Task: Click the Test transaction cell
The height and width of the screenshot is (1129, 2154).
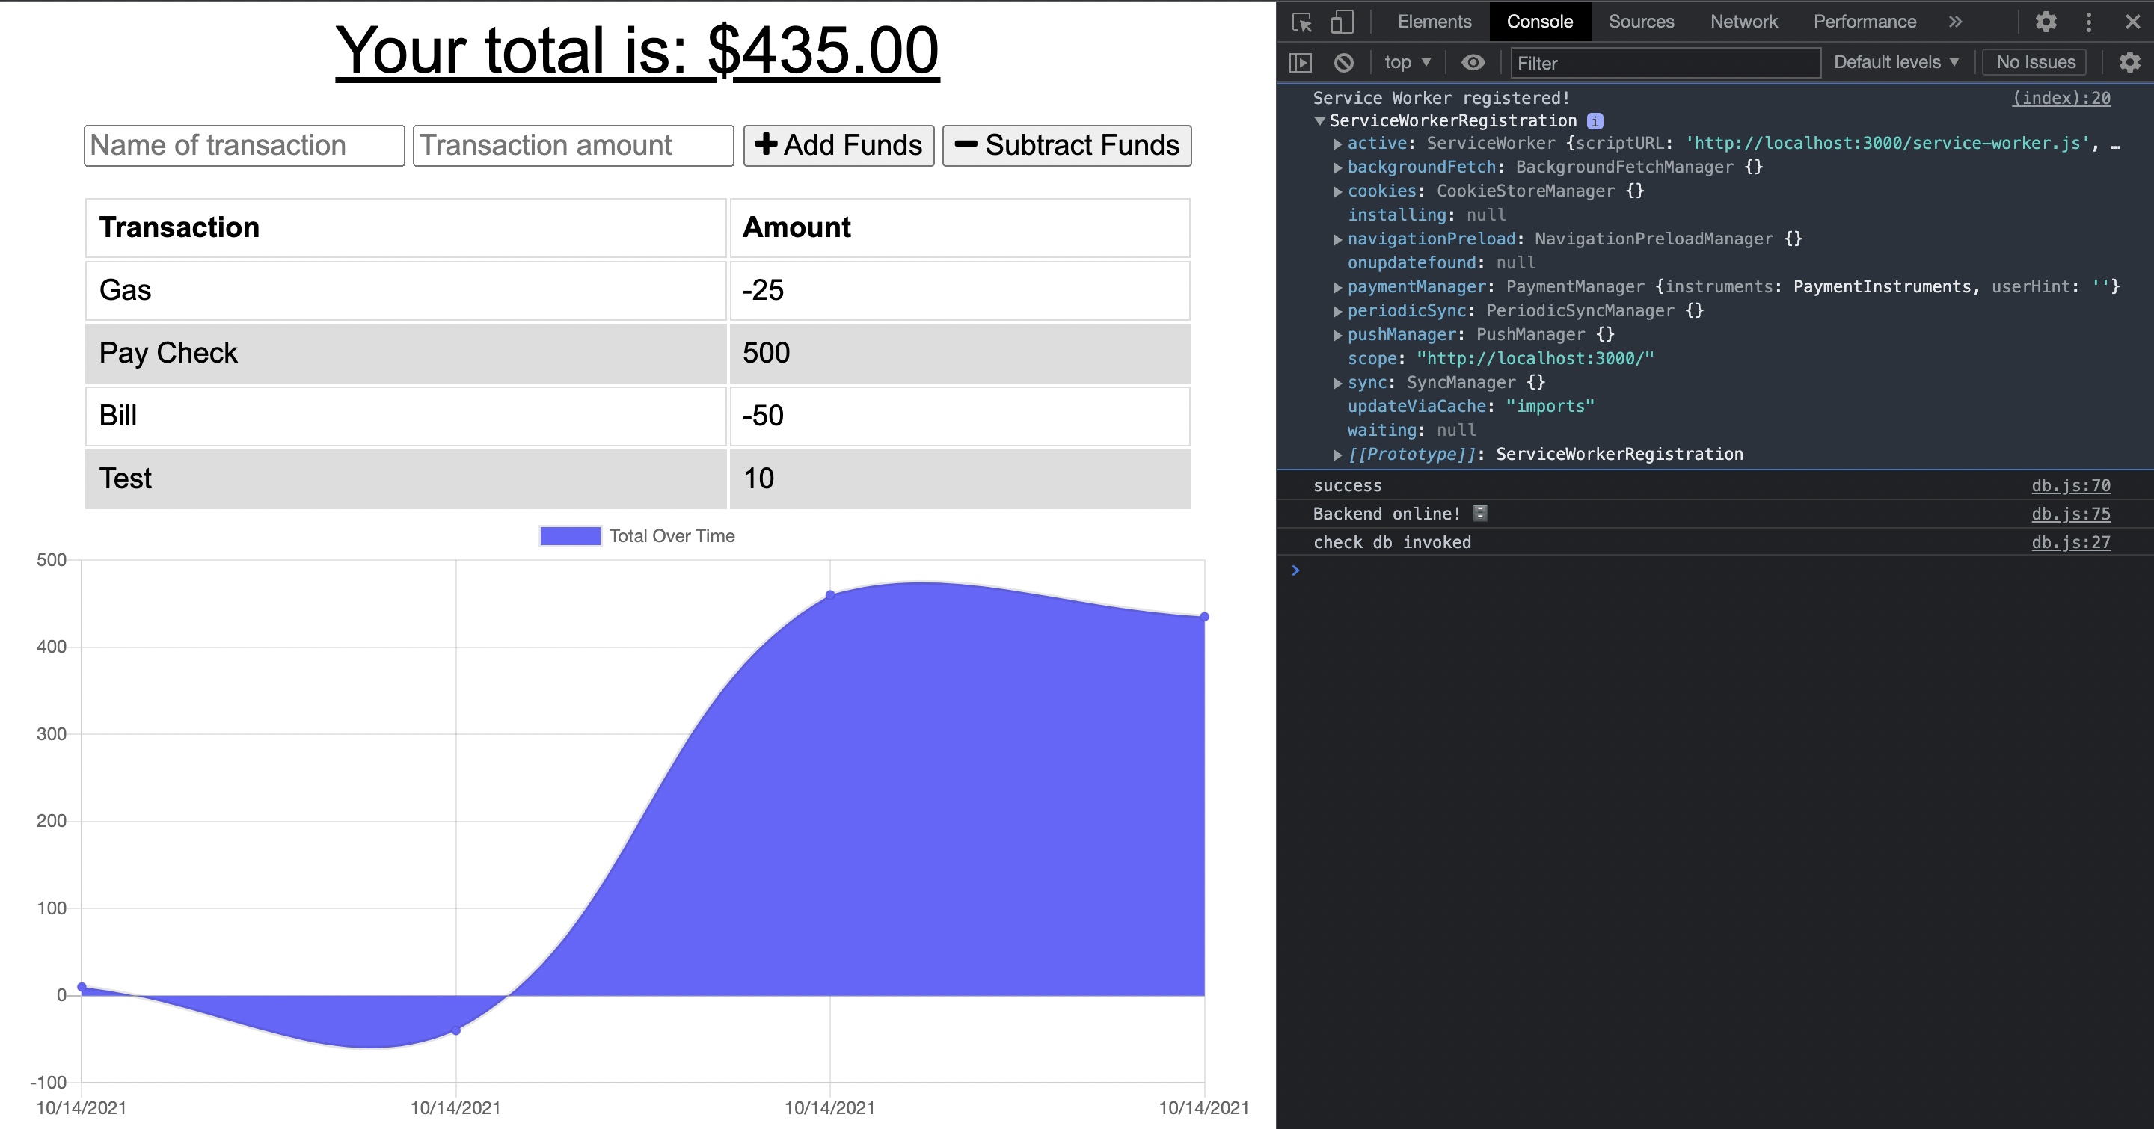Action: tap(405, 479)
